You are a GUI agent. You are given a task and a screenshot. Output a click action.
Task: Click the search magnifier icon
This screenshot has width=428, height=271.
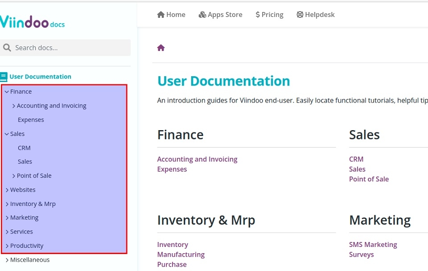coord(7,47)
